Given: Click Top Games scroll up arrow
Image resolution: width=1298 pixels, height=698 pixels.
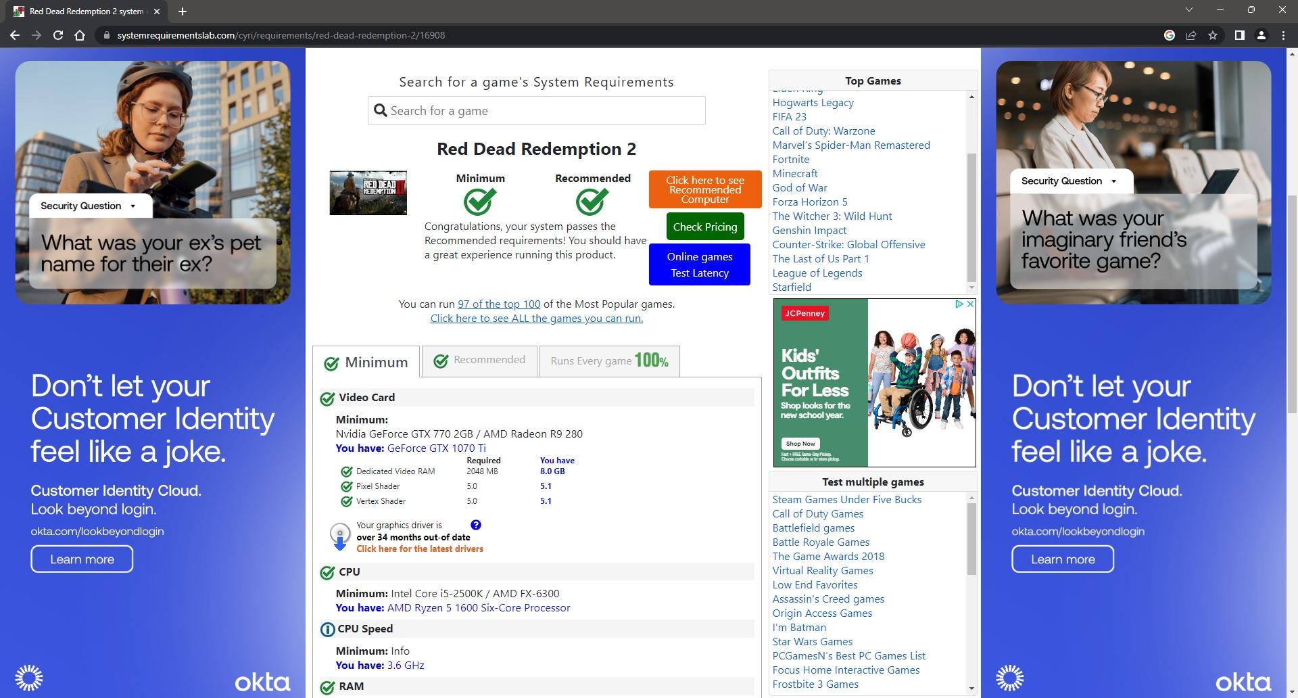Looking at the screenshot, I should (x=971, y=97).
